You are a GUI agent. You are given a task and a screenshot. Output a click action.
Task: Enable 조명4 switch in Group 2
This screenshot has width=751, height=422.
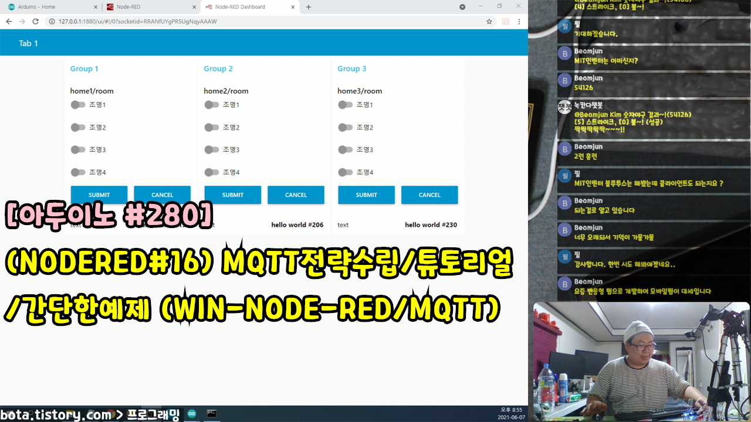point(211,172)
